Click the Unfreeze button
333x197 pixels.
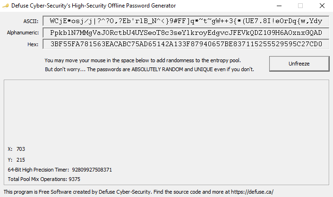click(x=299, y=64)
